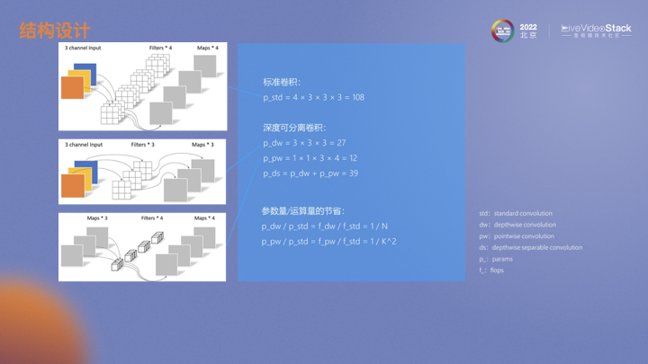Click the p_ds = p_dw + p_pw = 39 line
The width and height of the screenshot is (648, 364).
tap(310, 173)
